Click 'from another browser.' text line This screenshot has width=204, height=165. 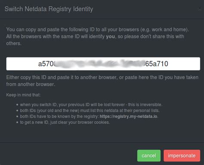tap(31, 84)
